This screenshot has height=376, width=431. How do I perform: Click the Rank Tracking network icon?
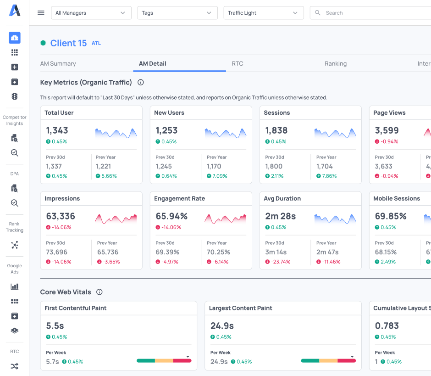pyautogui.click(x=14, y=245)
